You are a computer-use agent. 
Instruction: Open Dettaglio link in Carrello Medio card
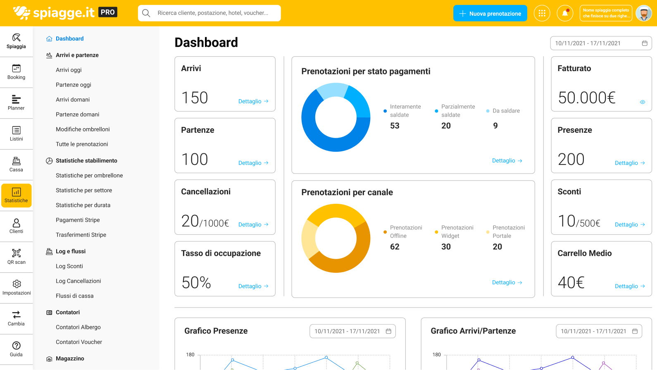(630, 286)
